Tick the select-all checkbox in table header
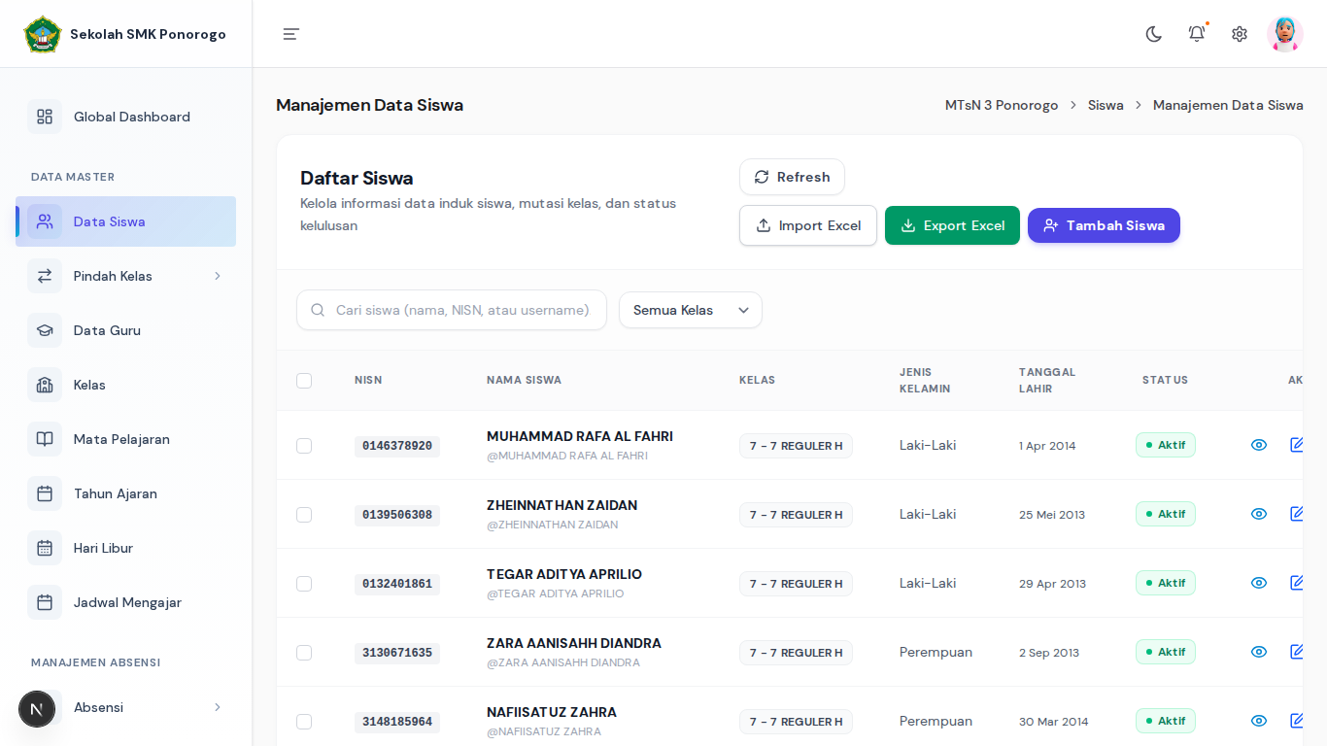The width and height of the screenshot is (1327, 746). point(304,381)
